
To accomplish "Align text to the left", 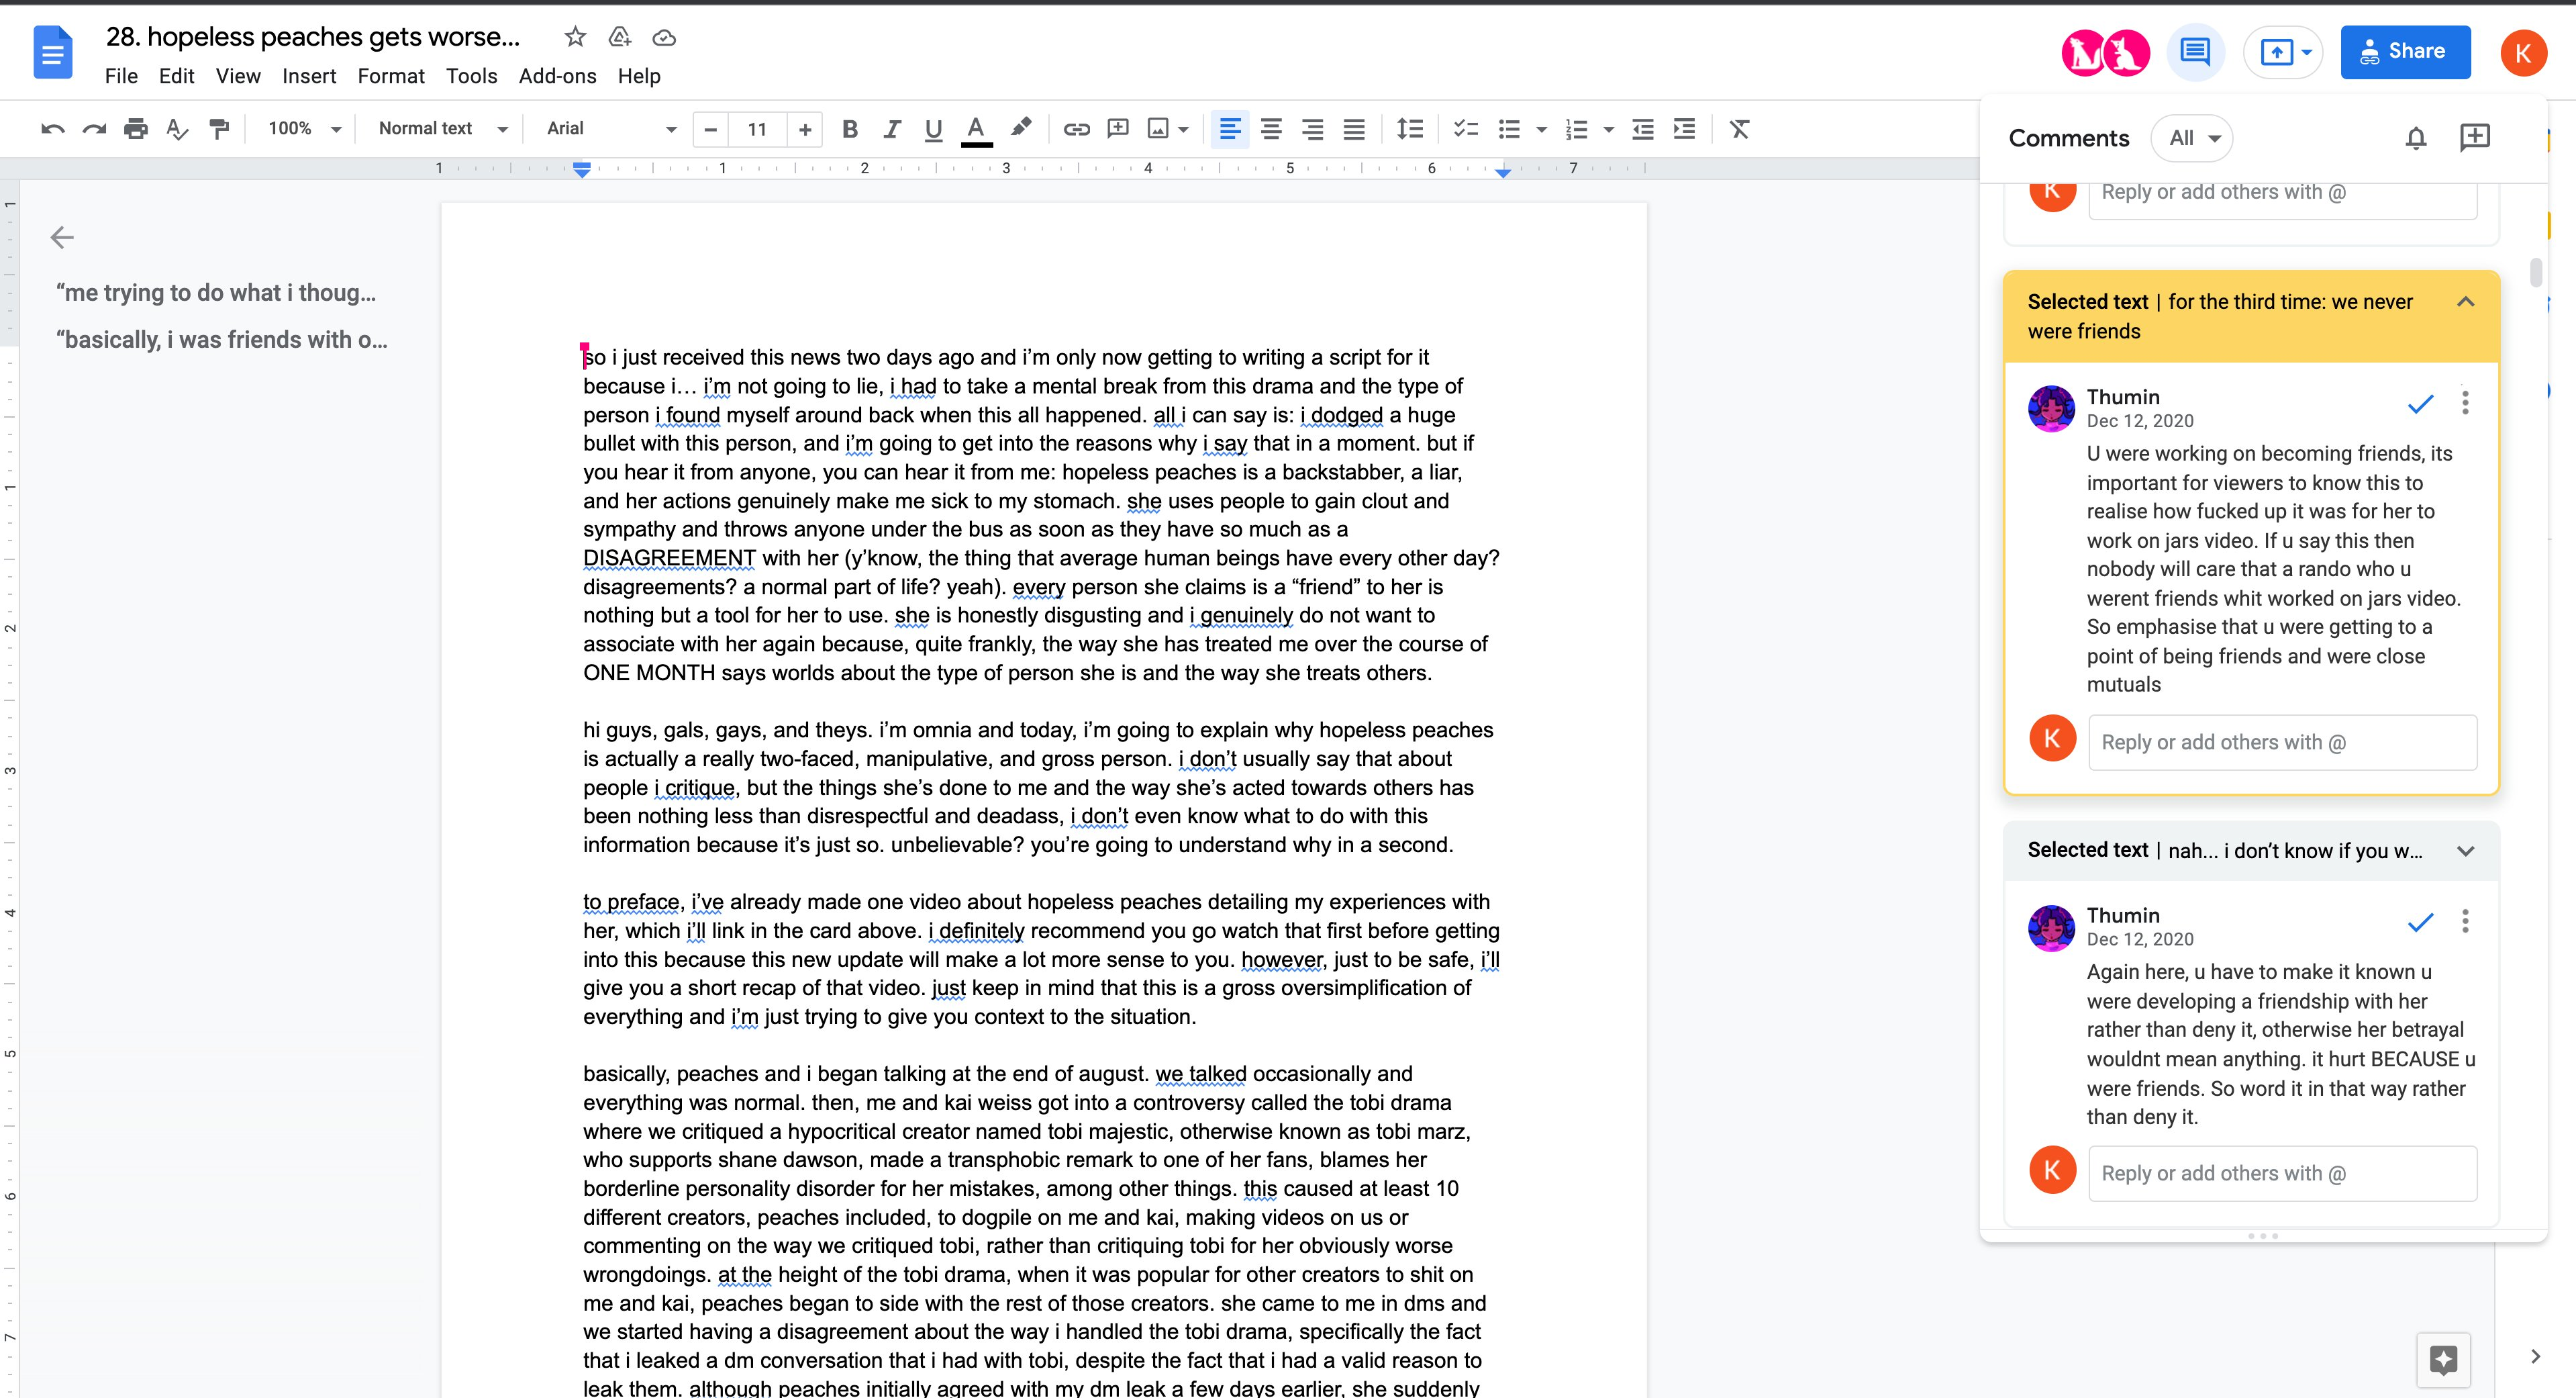I will (1230, 129).
